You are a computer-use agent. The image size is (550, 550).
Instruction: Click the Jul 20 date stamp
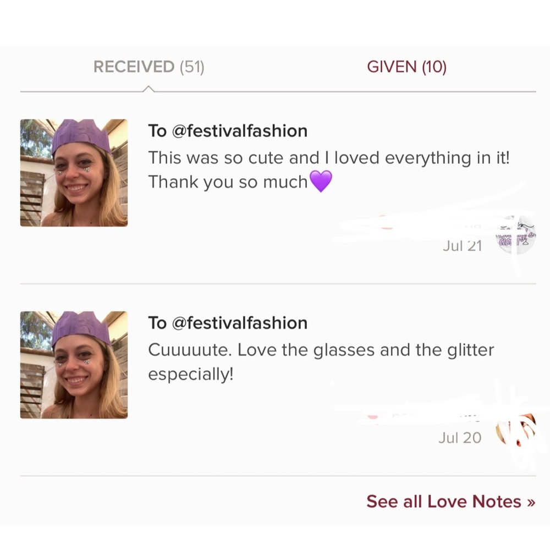[x=460, y=438]
